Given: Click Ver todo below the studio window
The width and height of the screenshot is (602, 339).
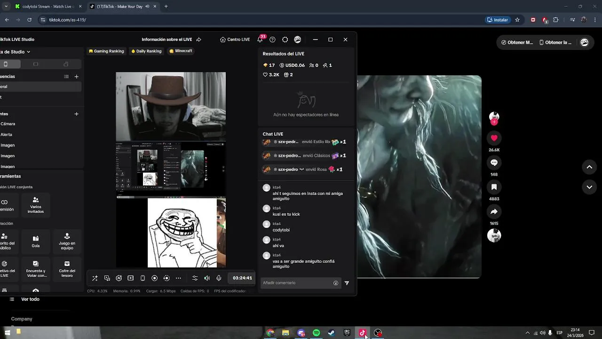Looking at the screenshot, I should tap(30, 299).
